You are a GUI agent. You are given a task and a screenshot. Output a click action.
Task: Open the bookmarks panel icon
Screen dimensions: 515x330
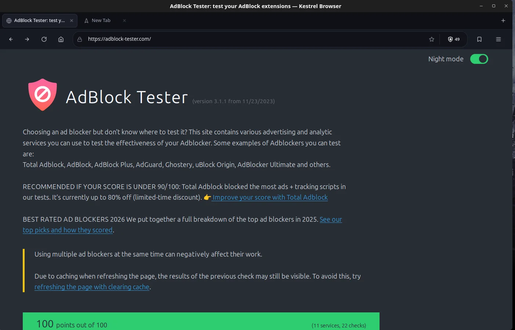pyautogui.click(x=479, y=39)
